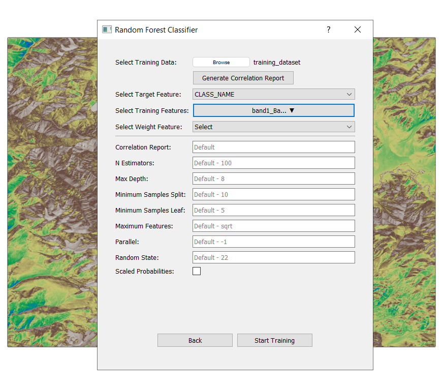The width and height of the screenshot is (444, 386).
Task: Open the Select Weight Feature dropdown
Action: pos(273,127)
